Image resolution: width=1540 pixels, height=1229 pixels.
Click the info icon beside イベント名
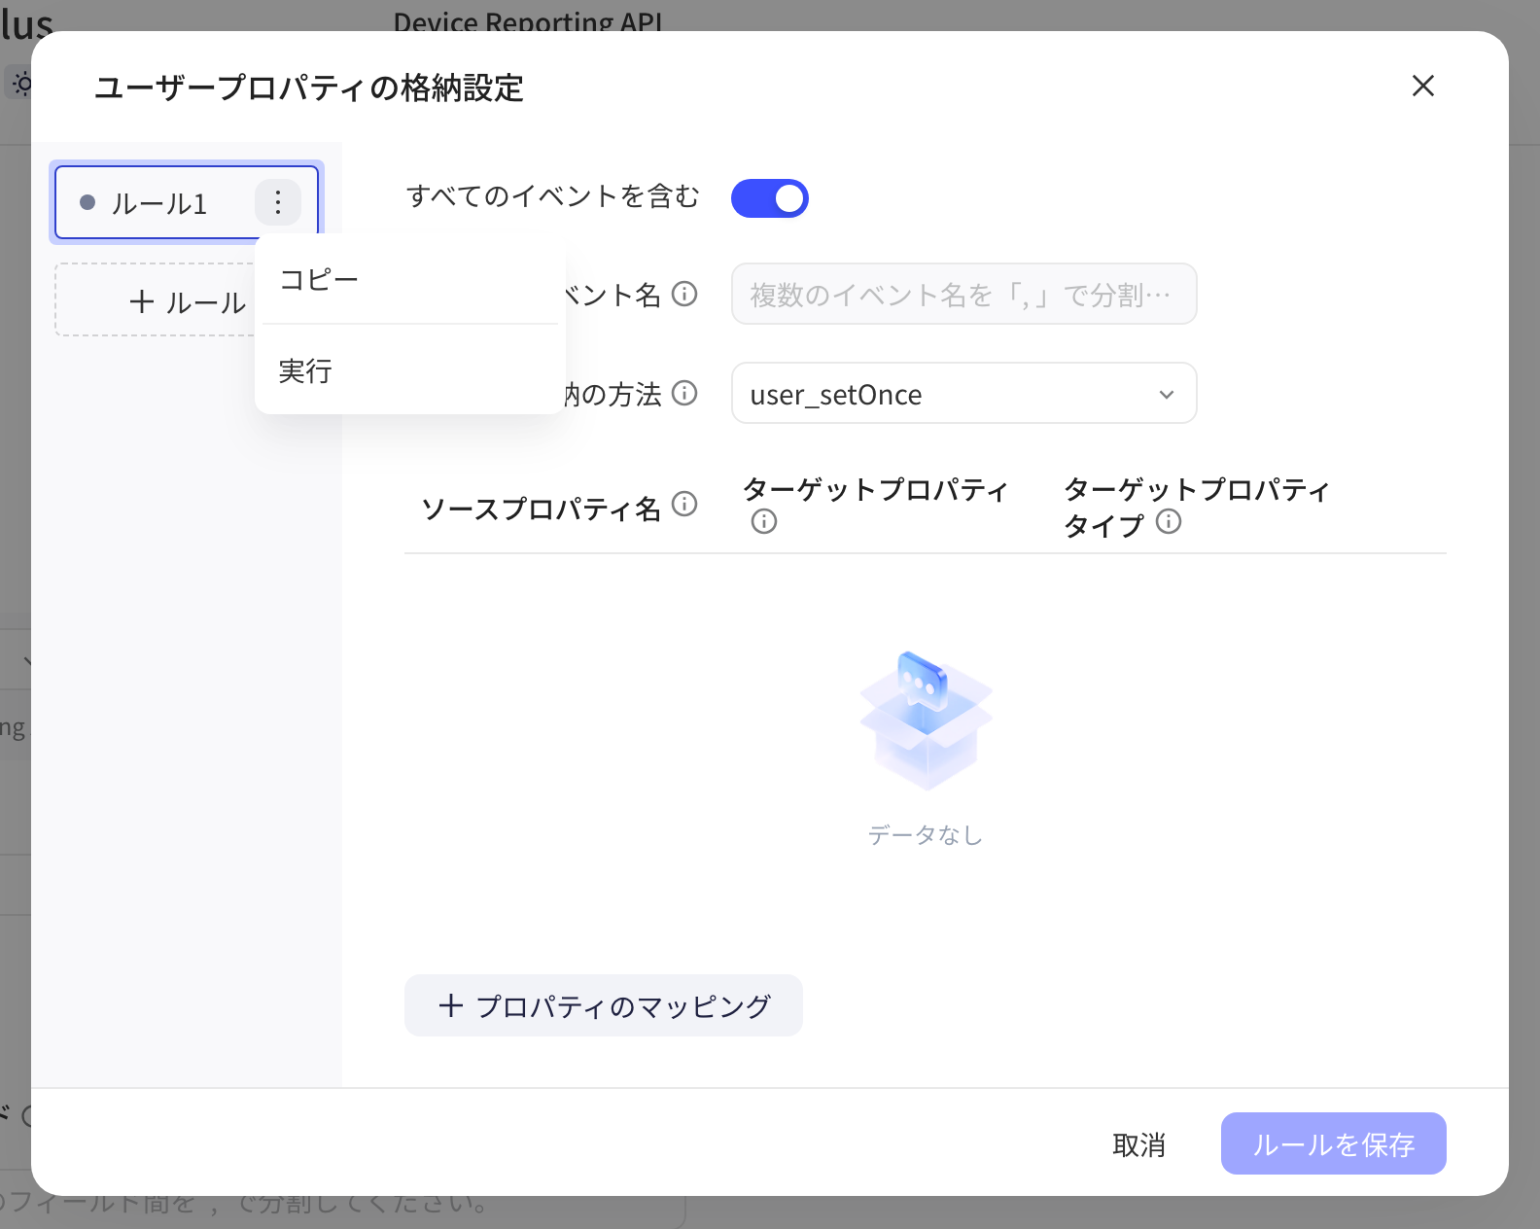(x=685, y=294)
